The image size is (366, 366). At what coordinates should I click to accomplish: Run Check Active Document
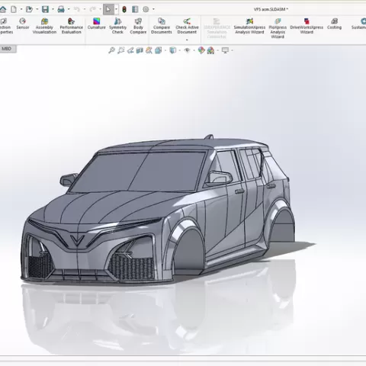coord(187,26)
